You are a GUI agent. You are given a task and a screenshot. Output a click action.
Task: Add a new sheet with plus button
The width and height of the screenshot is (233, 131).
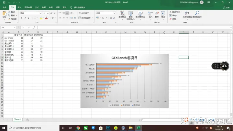click(28, 120)
